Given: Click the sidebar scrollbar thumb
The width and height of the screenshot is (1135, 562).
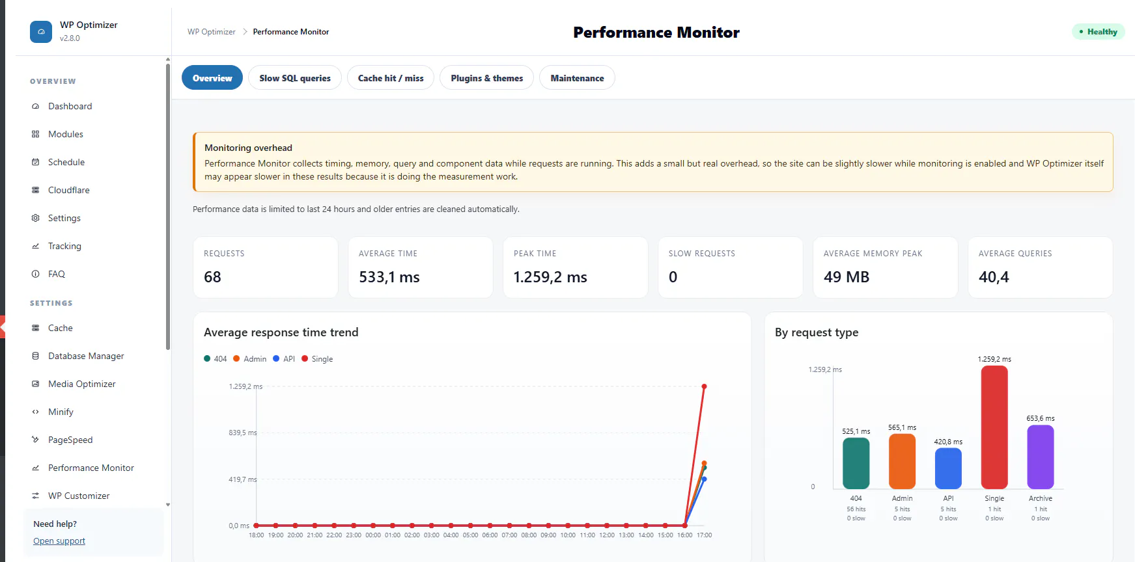Looking at the screenshot, I should 168,206.
